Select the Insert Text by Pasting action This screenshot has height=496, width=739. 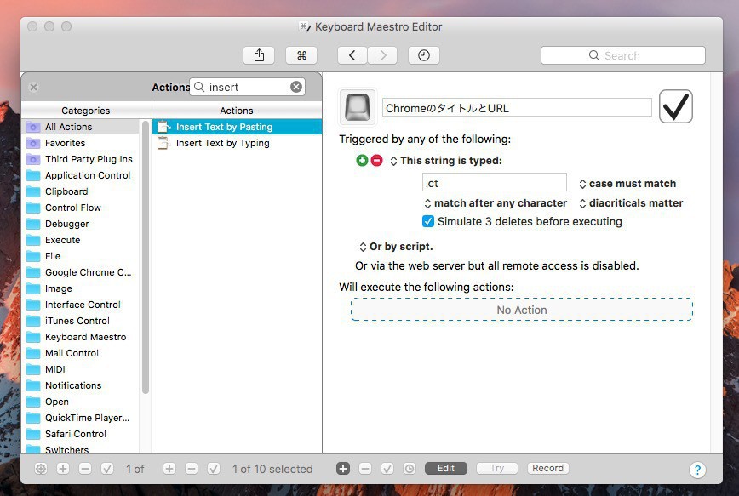tap(237, 127)
